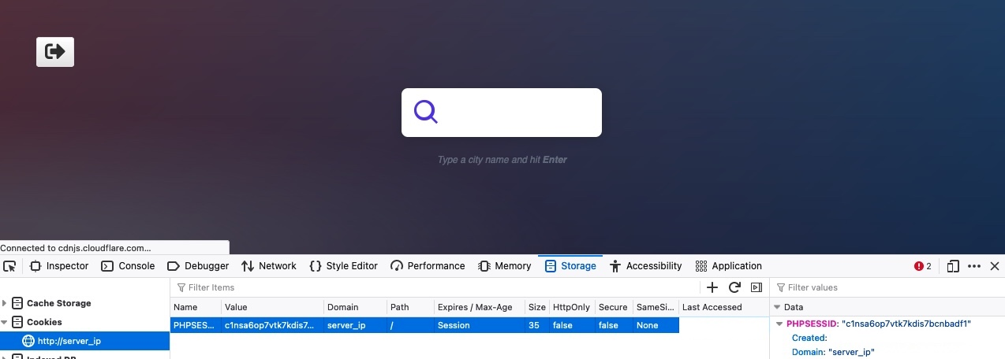Switch to the Inspector tab

pyautogui.click(x=59, y=266)
